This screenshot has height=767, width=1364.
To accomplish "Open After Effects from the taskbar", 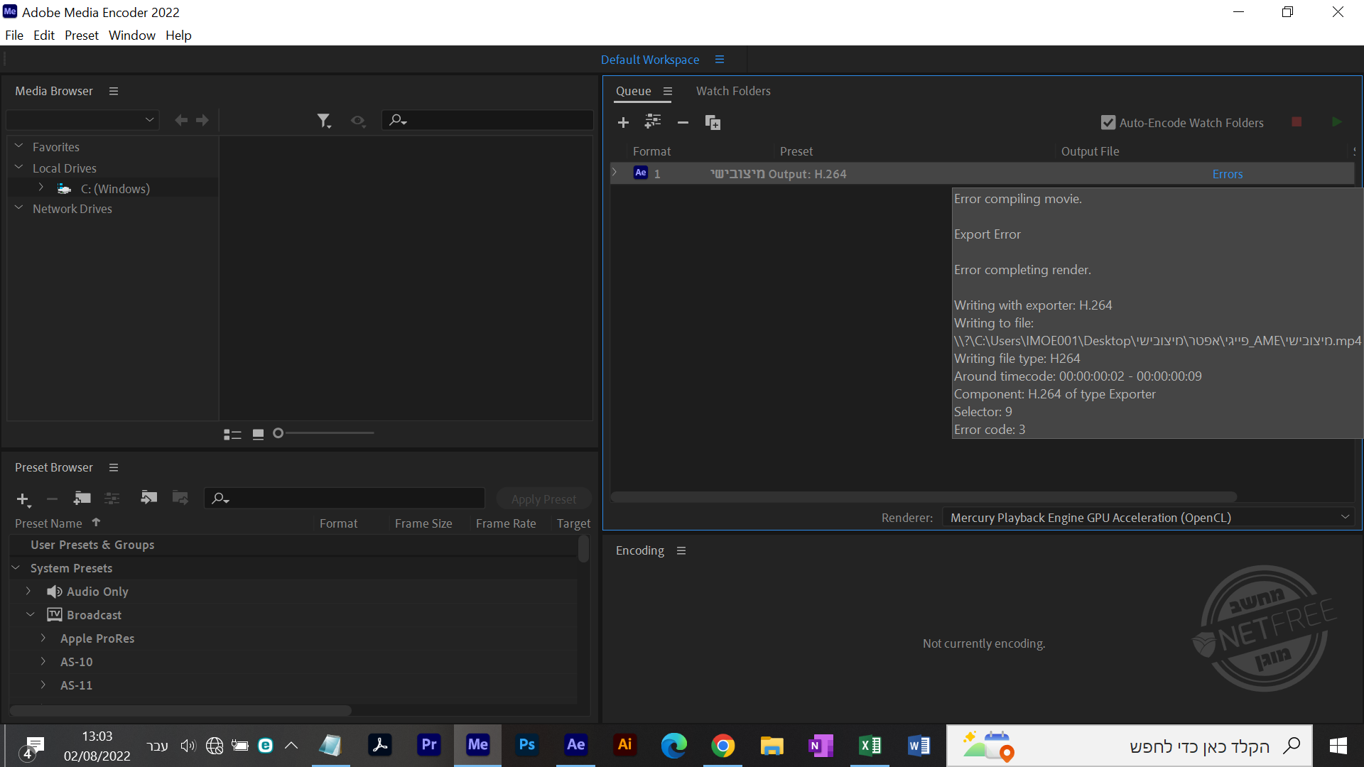I will (575, 745).
